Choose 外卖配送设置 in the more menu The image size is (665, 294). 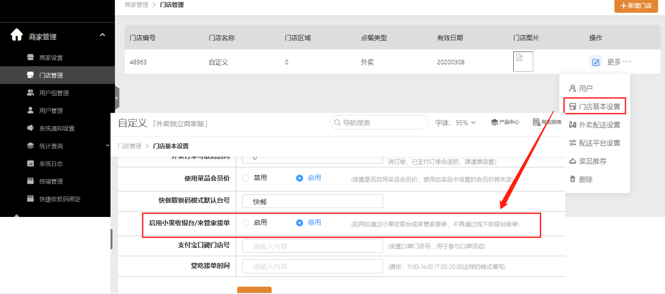click(595, 125)
